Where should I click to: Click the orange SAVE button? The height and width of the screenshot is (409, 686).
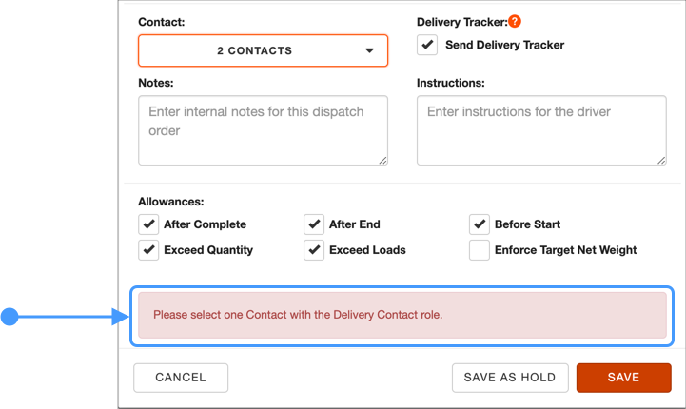(x=624, y=378)
